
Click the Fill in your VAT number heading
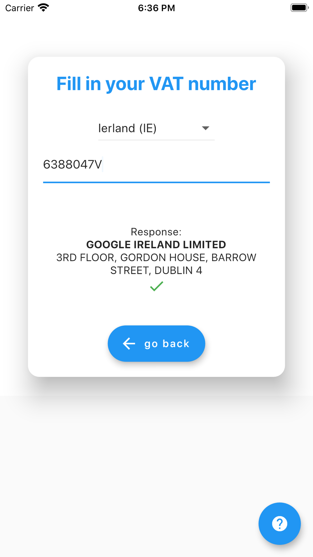click(156, 84)
